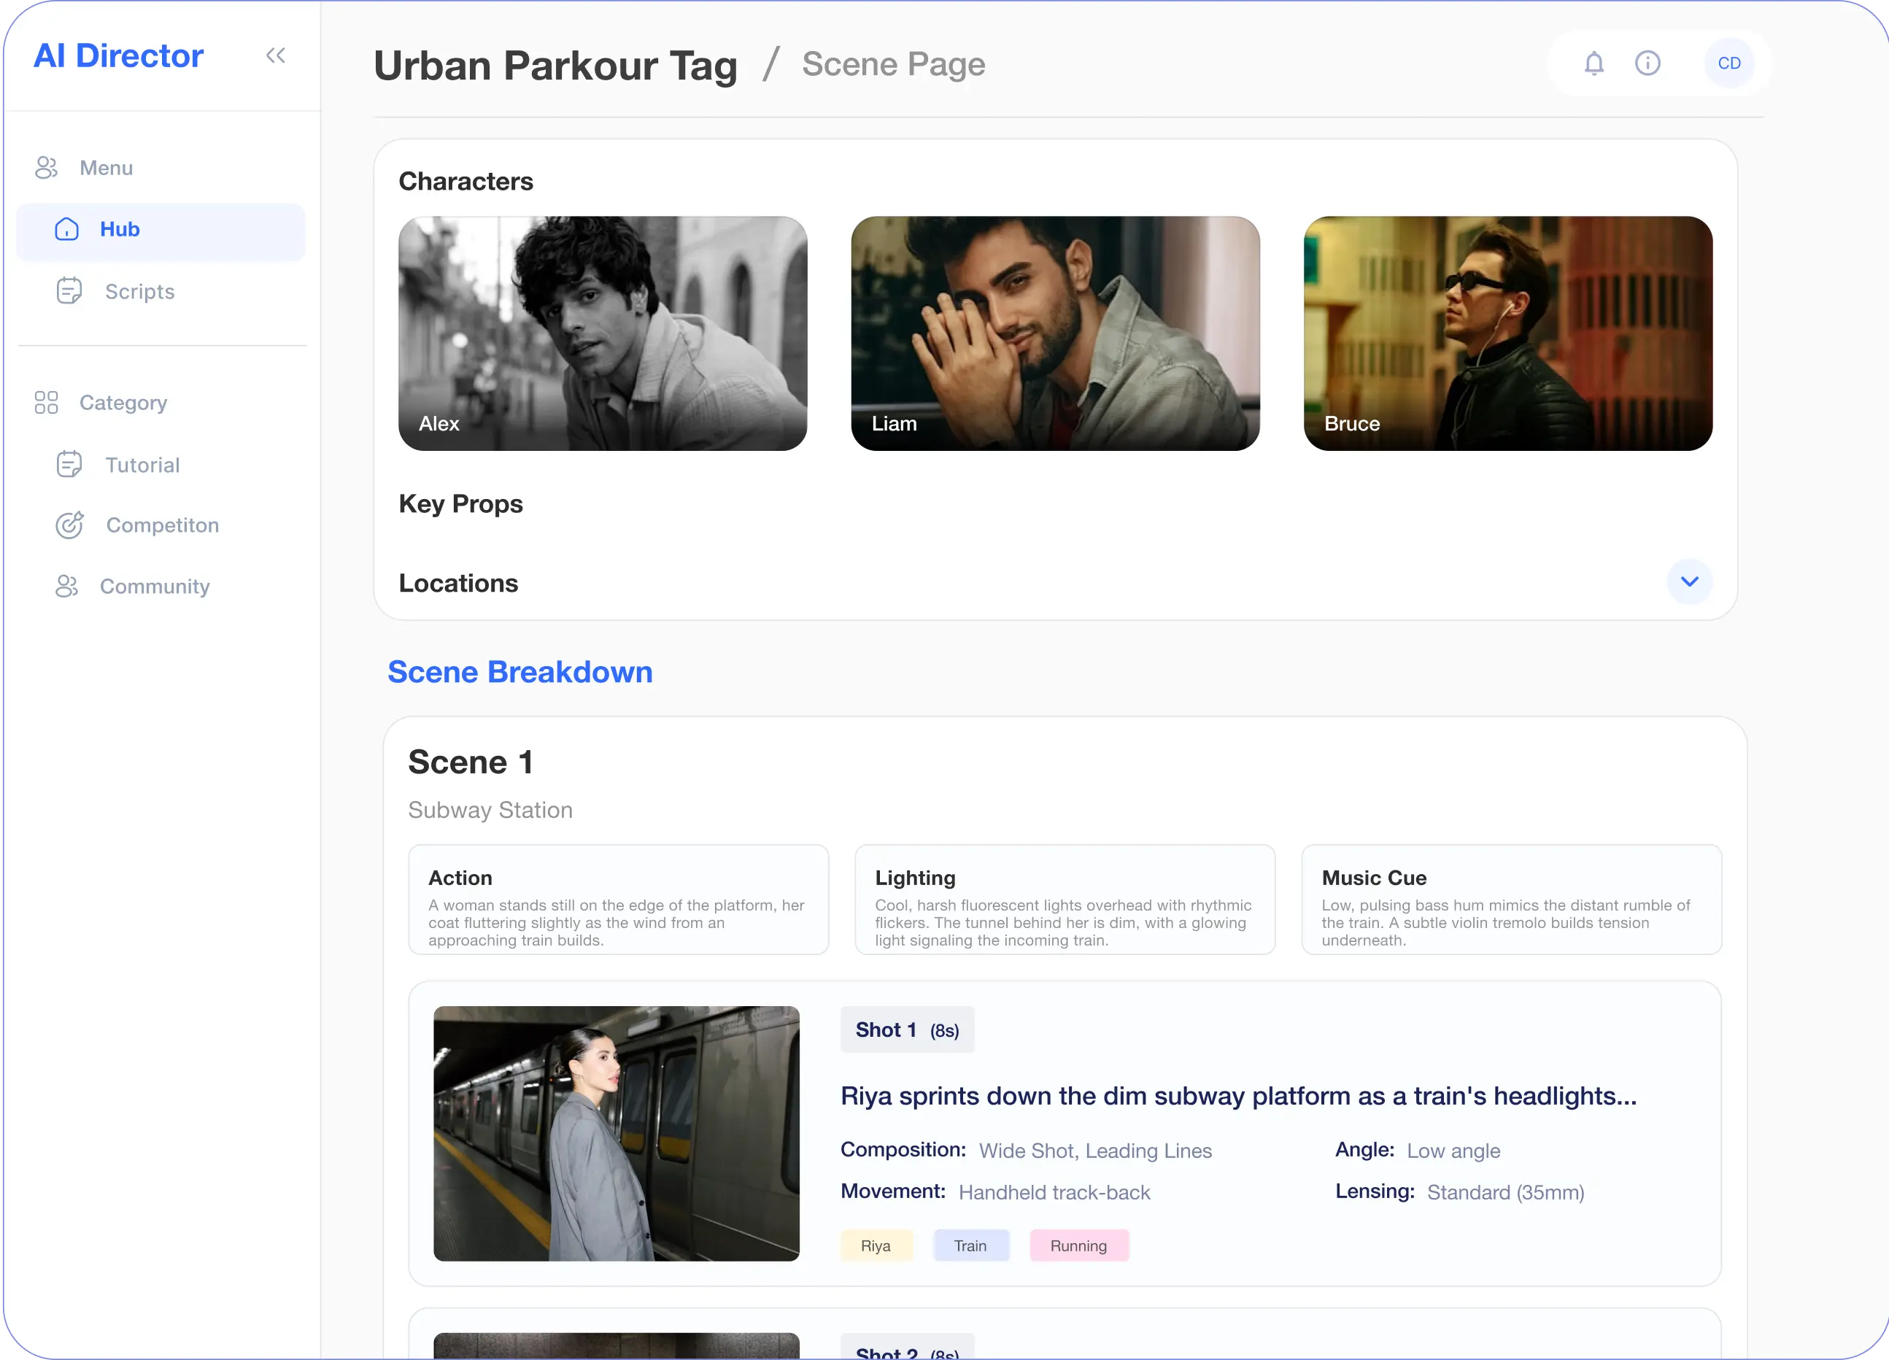The image size is (1889, 1360).
Task: Open the Lighting card
Action: pyautogui.click(x=1065, y=900)
